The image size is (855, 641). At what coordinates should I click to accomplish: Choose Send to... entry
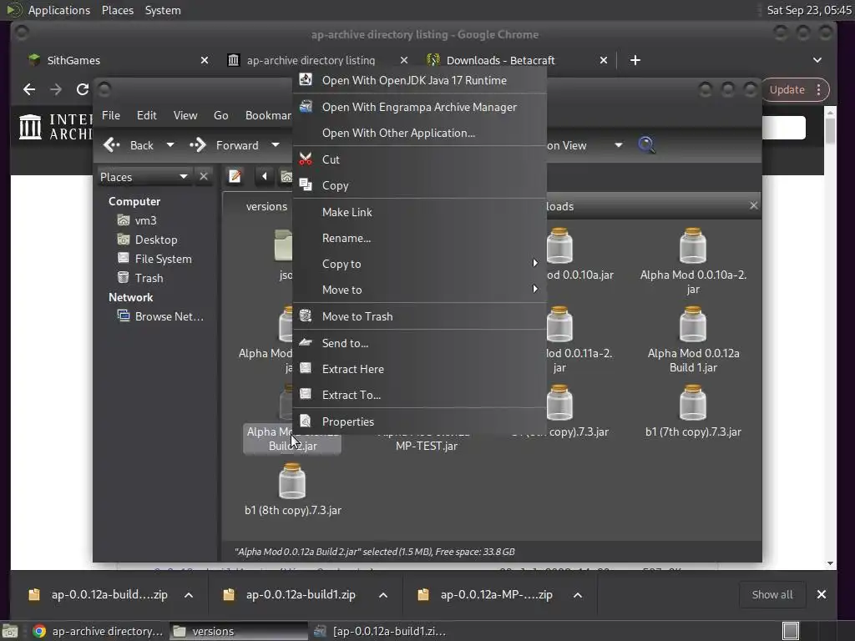click(x=419, y=343)
